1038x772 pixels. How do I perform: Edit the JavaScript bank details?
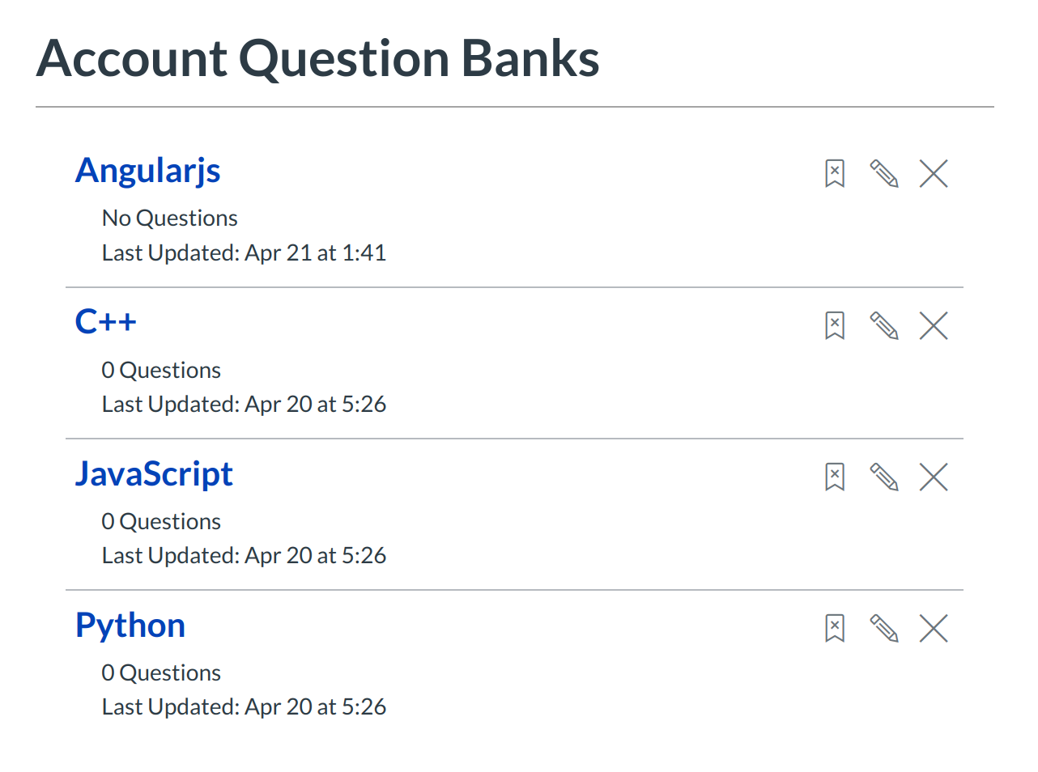tap(884, 477)
